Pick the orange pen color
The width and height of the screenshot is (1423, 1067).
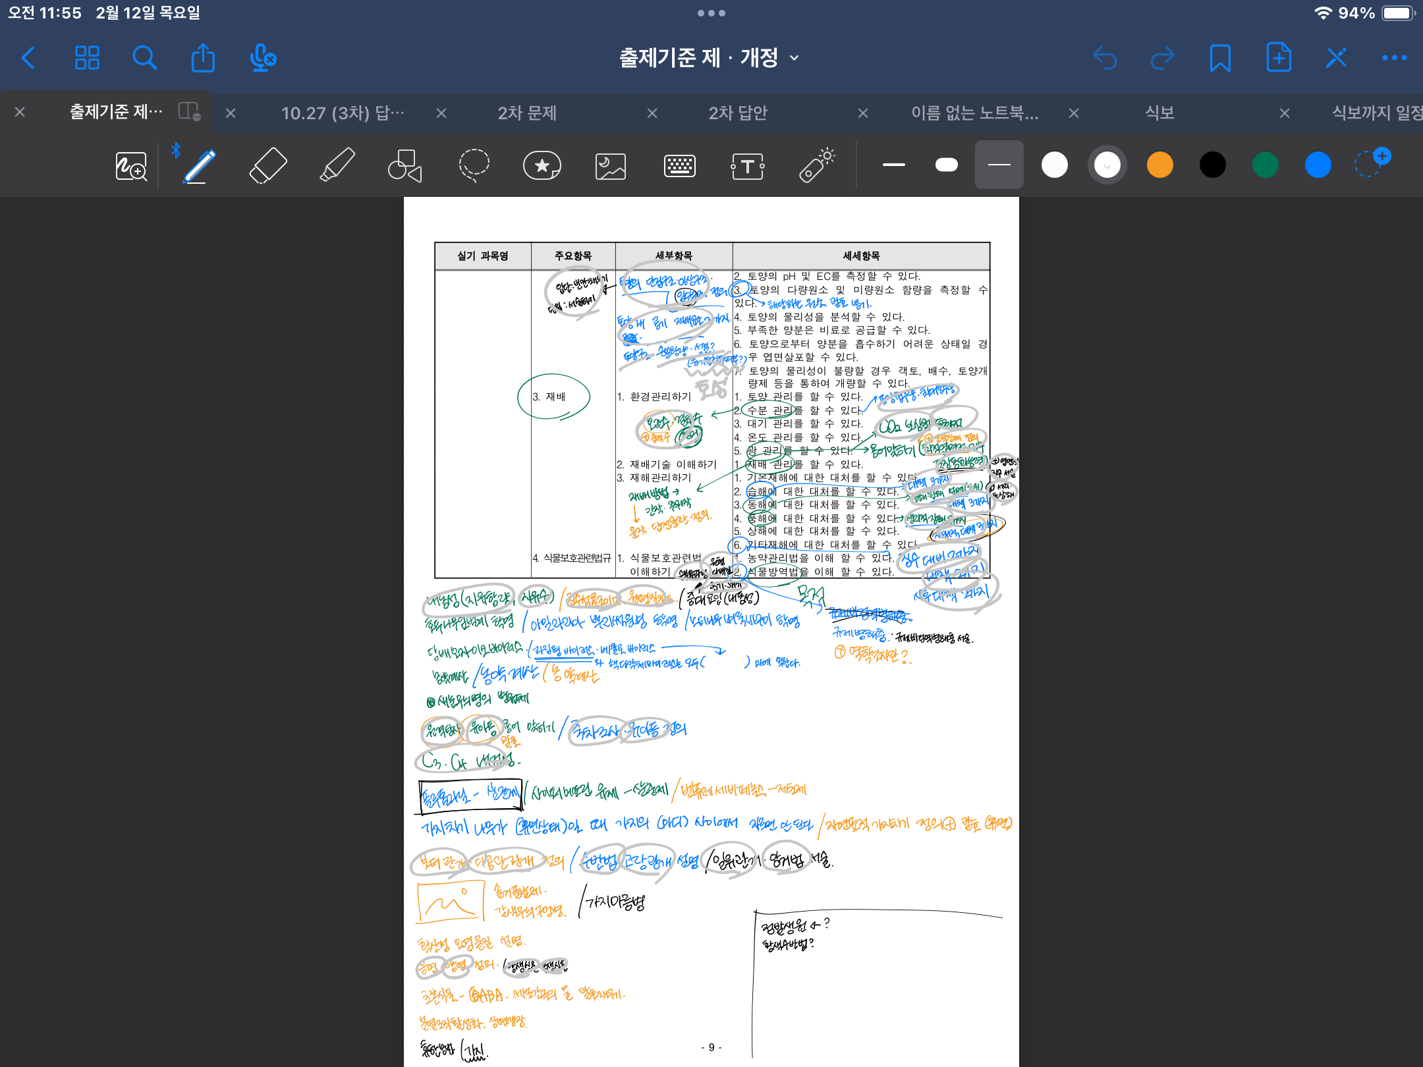[1159, 165]
